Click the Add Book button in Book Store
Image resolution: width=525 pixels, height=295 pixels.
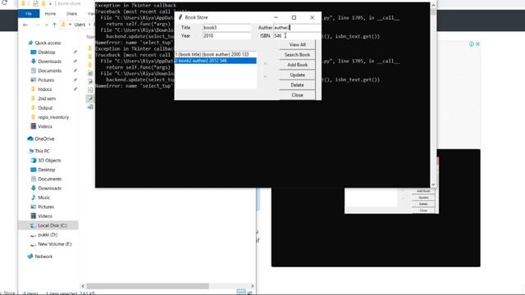point(297,65)
